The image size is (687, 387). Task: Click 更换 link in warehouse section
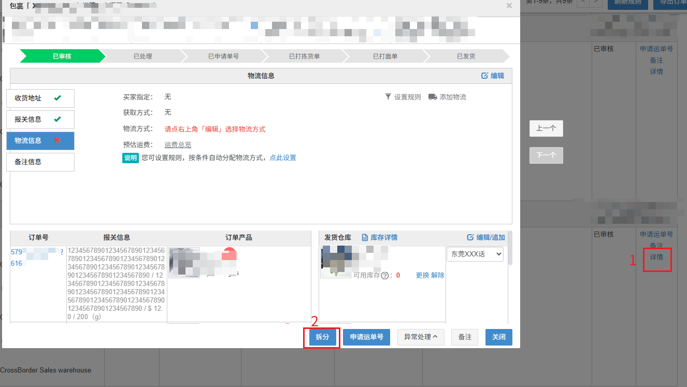tap(422, 276)
